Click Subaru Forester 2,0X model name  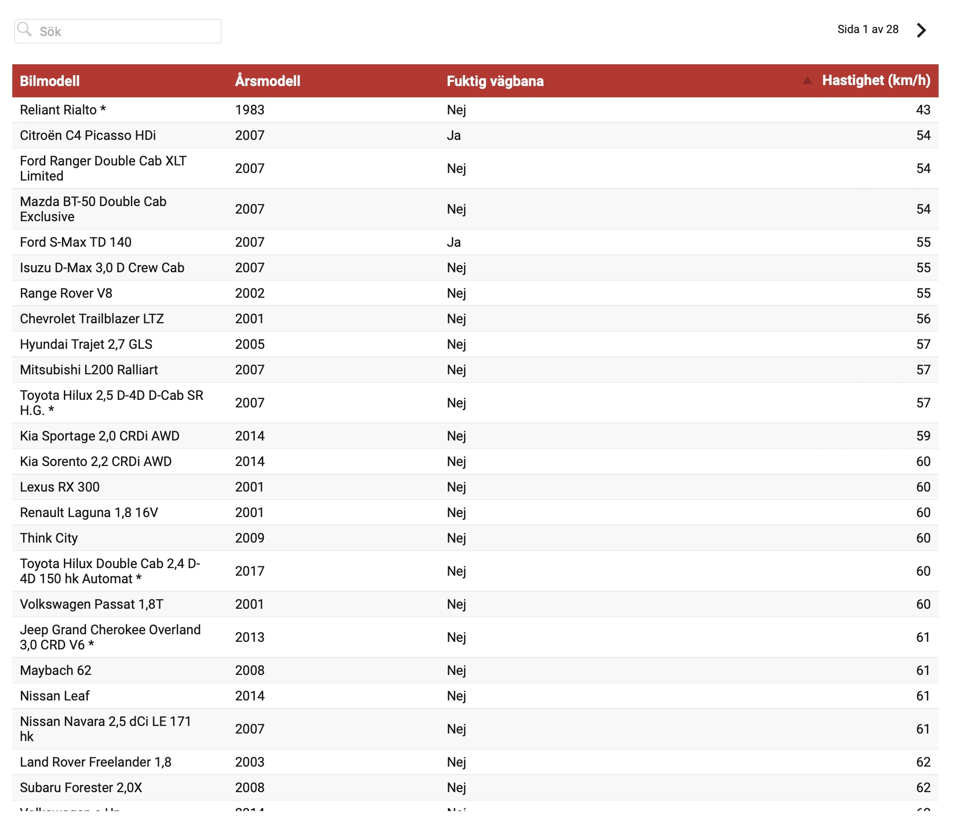pyautogui.click(x=81, y=787)
